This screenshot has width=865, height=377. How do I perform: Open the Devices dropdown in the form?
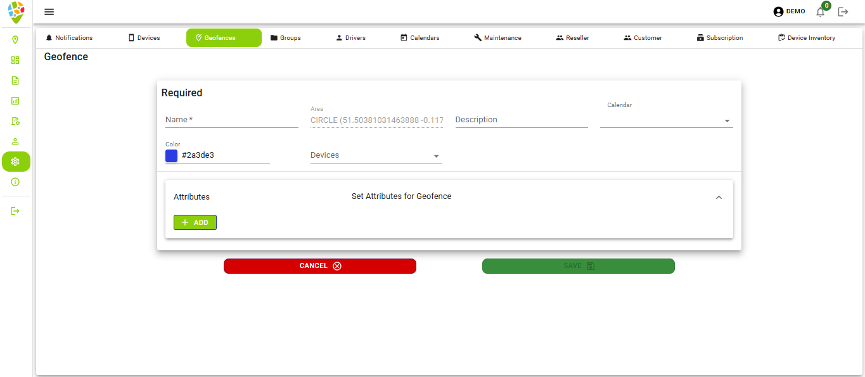click(x=376, y=156)
